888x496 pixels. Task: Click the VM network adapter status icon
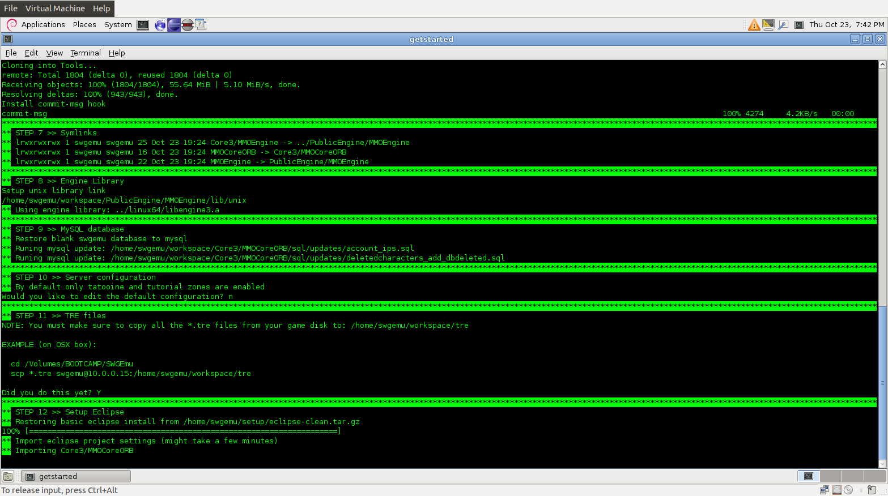click(825, 490)
